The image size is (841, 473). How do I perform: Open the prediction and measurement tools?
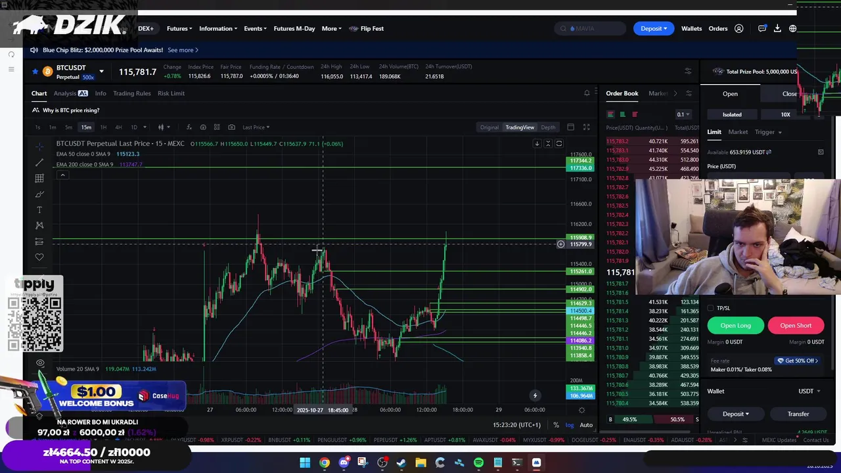39,241
